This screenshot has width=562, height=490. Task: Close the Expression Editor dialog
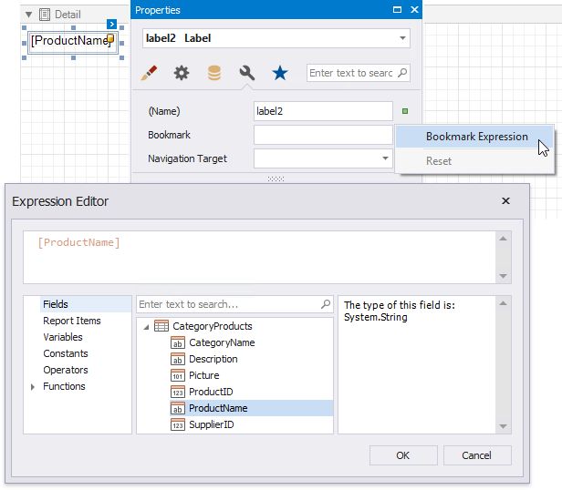[x=506, y=201]
